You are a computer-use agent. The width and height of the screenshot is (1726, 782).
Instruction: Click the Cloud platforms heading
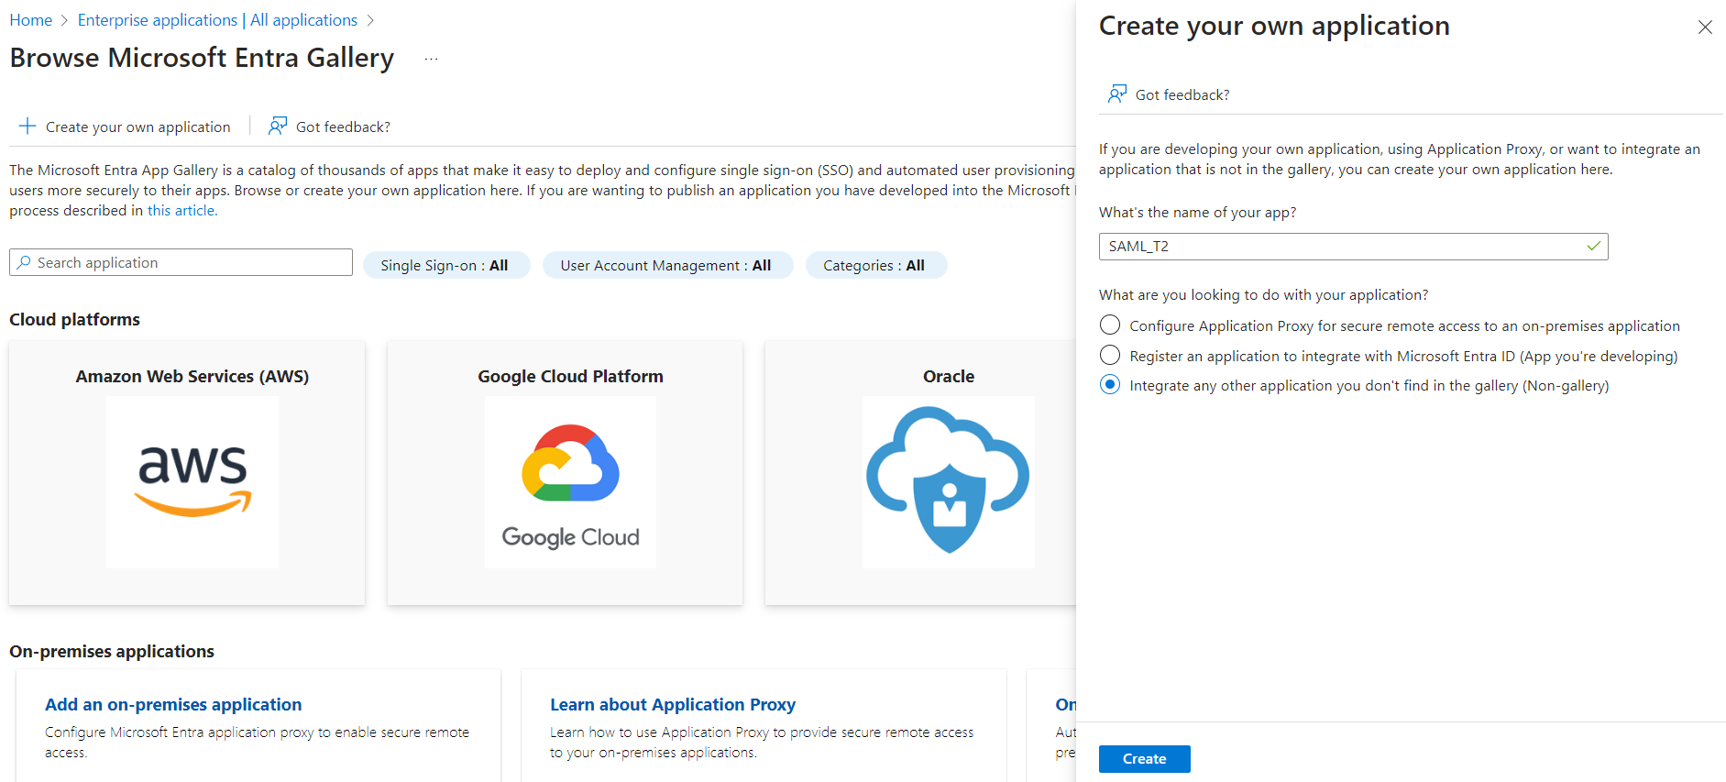coord(74,319)
